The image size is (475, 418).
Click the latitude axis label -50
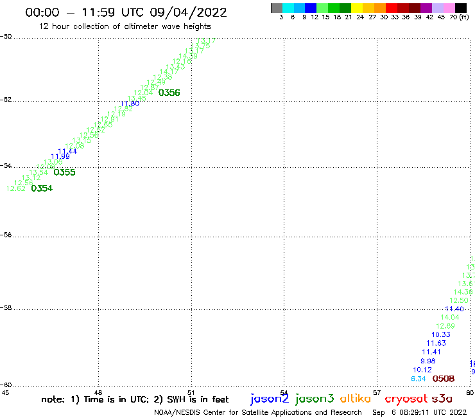6,37
